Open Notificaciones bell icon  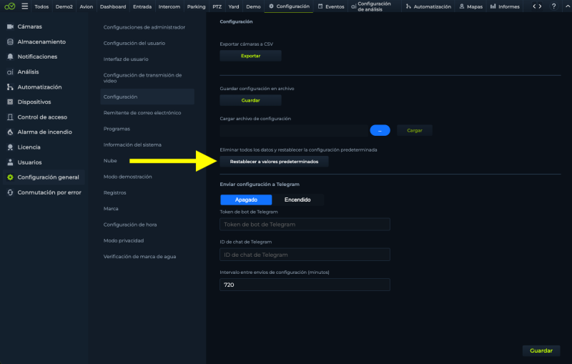click(x=10, y=57)
